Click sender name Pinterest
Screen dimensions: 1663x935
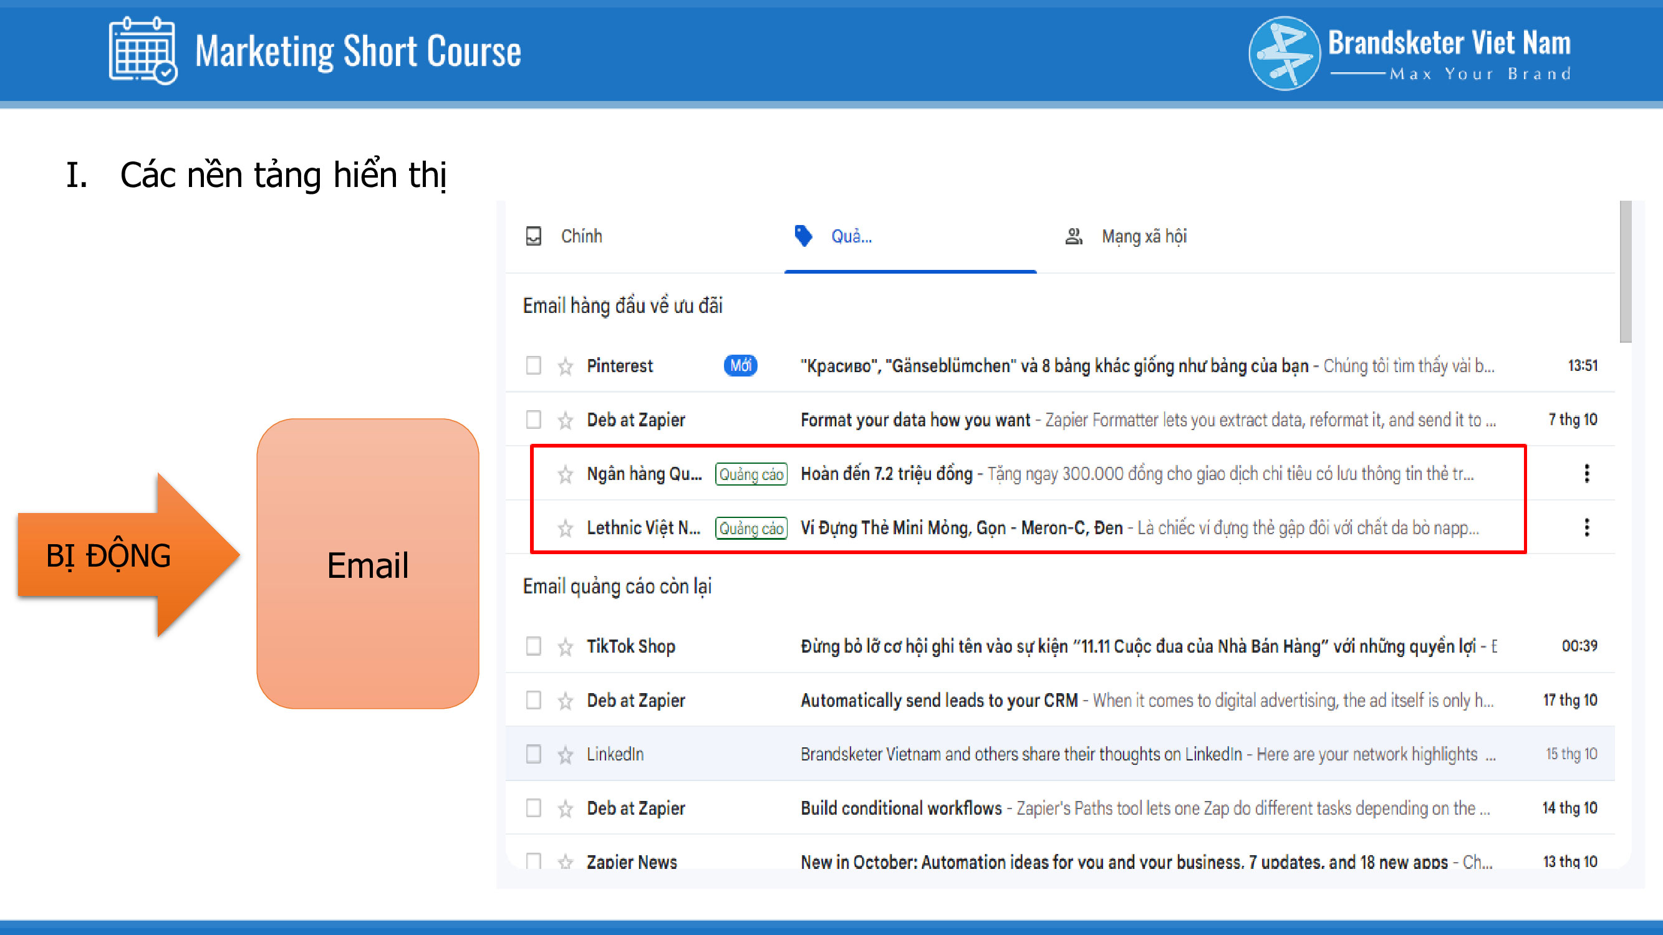(x=620, y=366)
